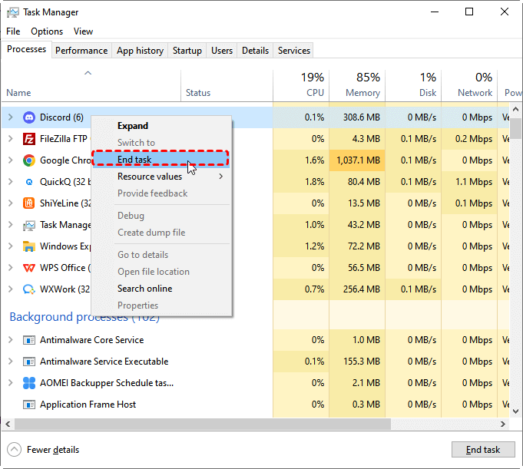Select the WXWork process icon
Image resolution: width=523 pixels, height=469 pixels.
click(x=29, y=289)
